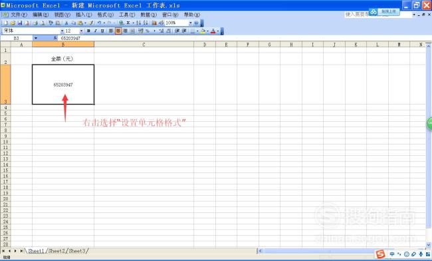
Task: Click the Copy icon
Action: (x=73, y=23)
